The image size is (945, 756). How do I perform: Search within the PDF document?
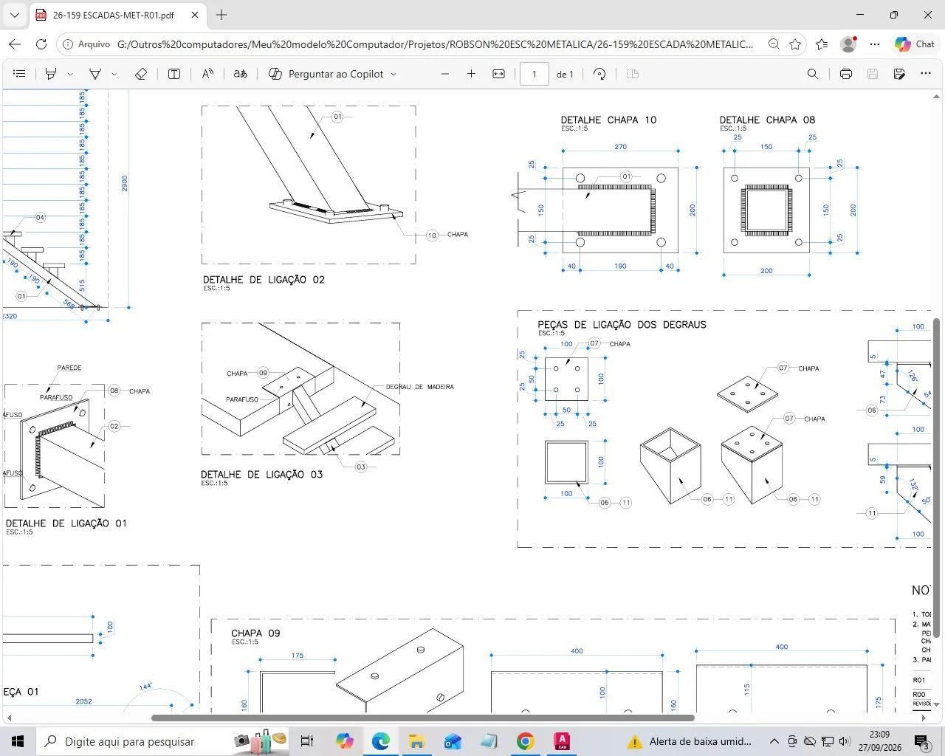[813, 74]
